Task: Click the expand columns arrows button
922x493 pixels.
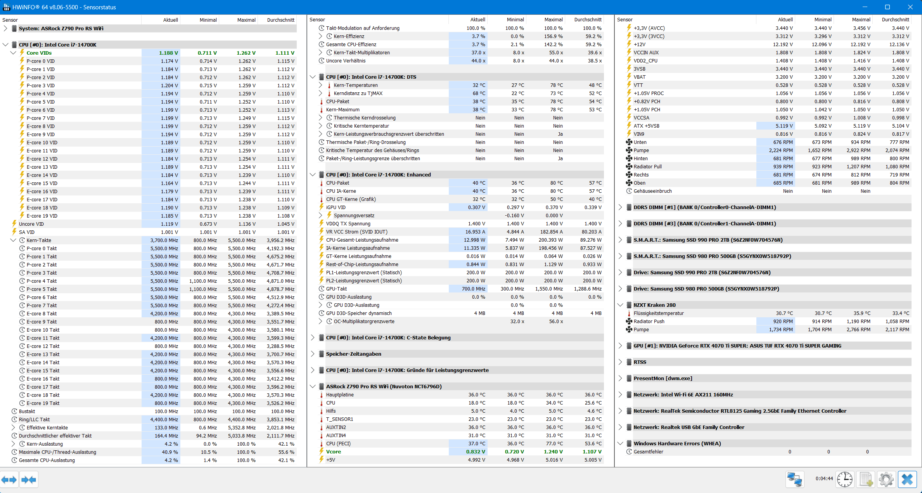Action: [9, 480]
